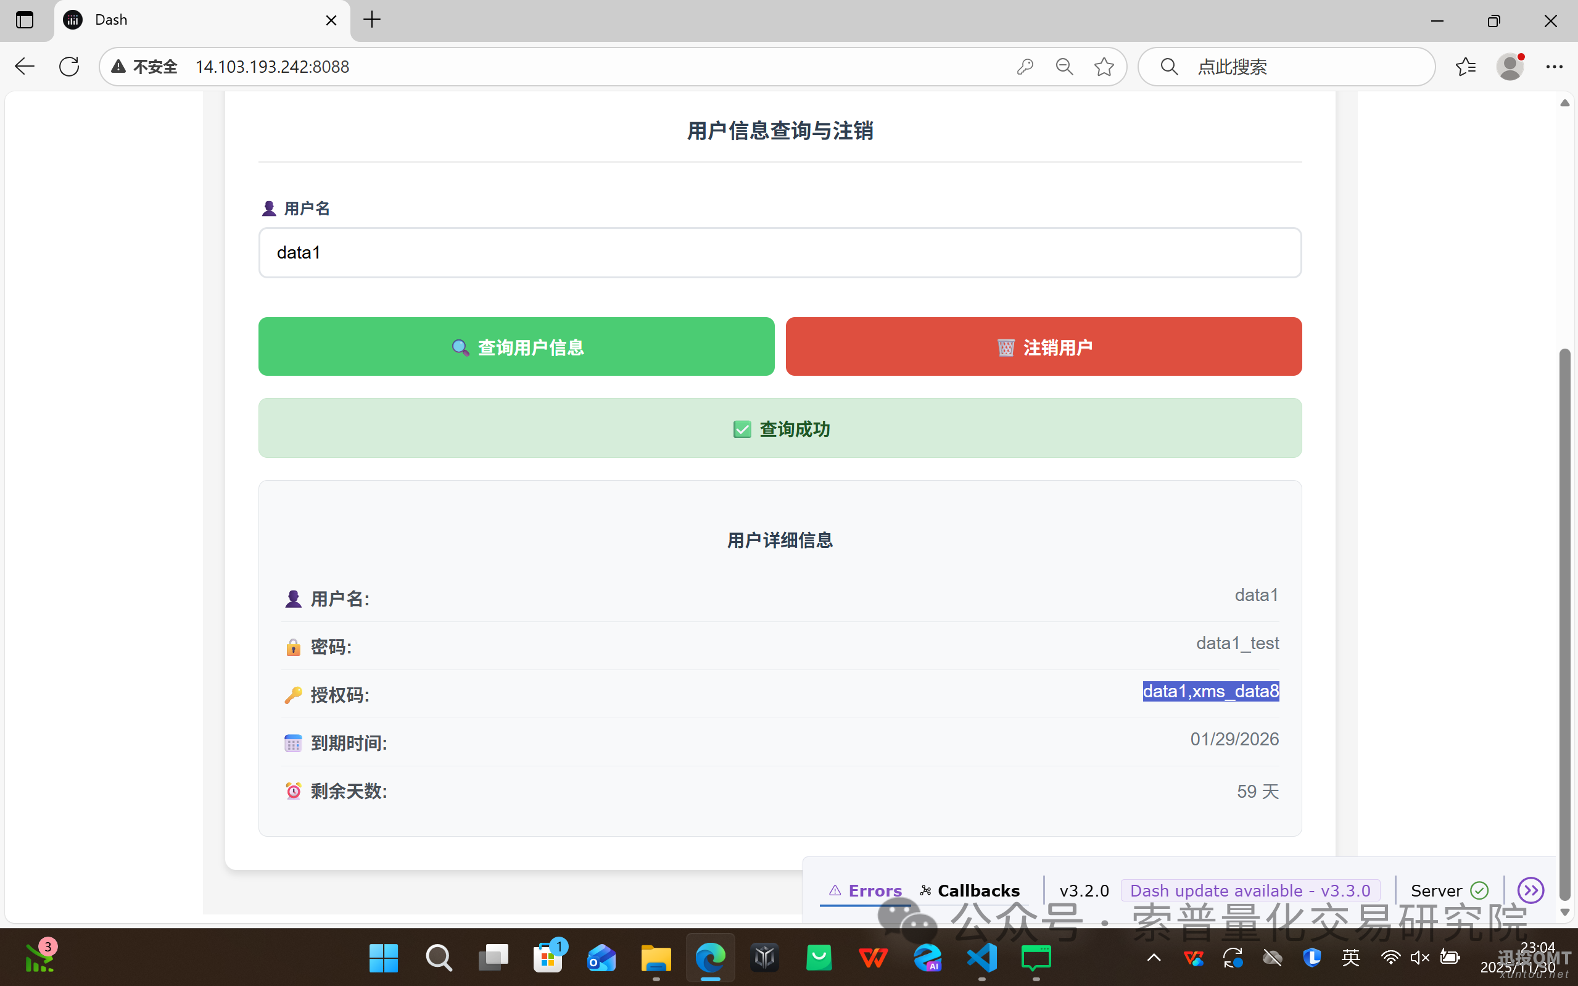Click the green 查询成功 checkbox
The width and height of the screenshot is (1578, 986).
click(742, 428)
